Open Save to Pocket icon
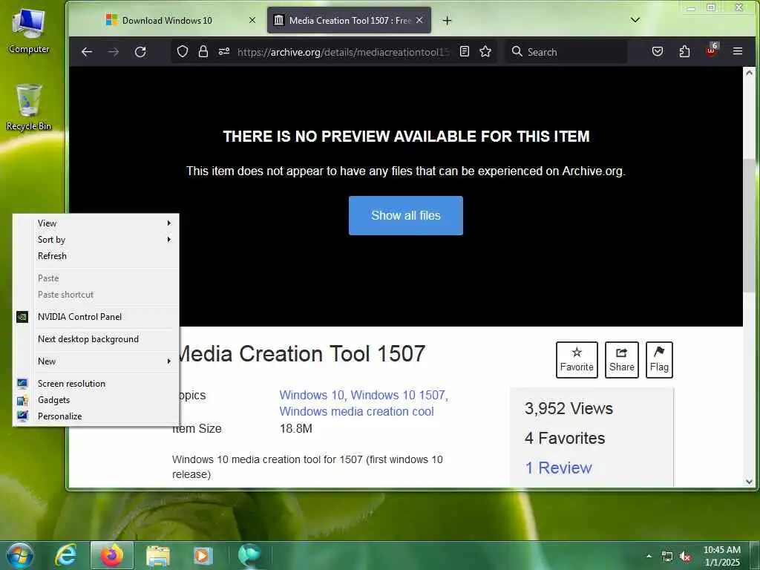 (x=658, y=51)
